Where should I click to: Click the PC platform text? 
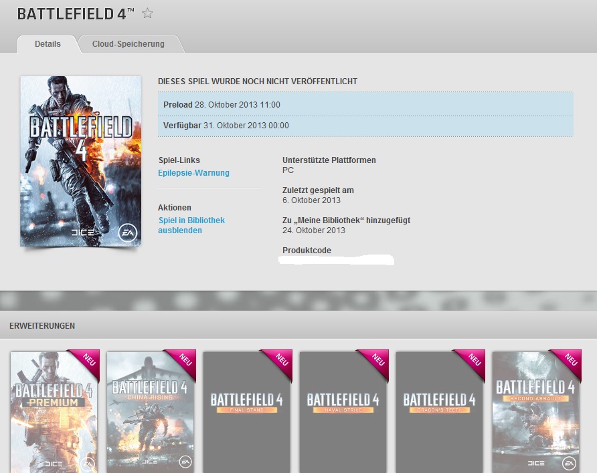[288, 170]
